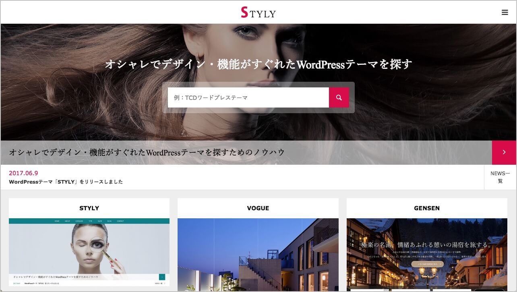Click the know-how banner headline text
The height and width of the screenshot is (292, 517).
[x=147, y=152]
